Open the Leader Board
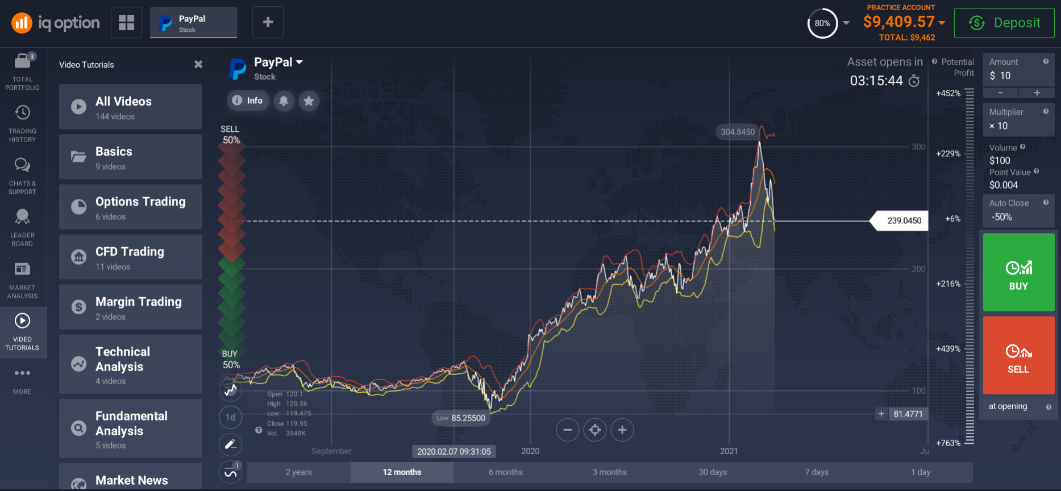Viewport: 1061px width, 491px height. [23, 227]
